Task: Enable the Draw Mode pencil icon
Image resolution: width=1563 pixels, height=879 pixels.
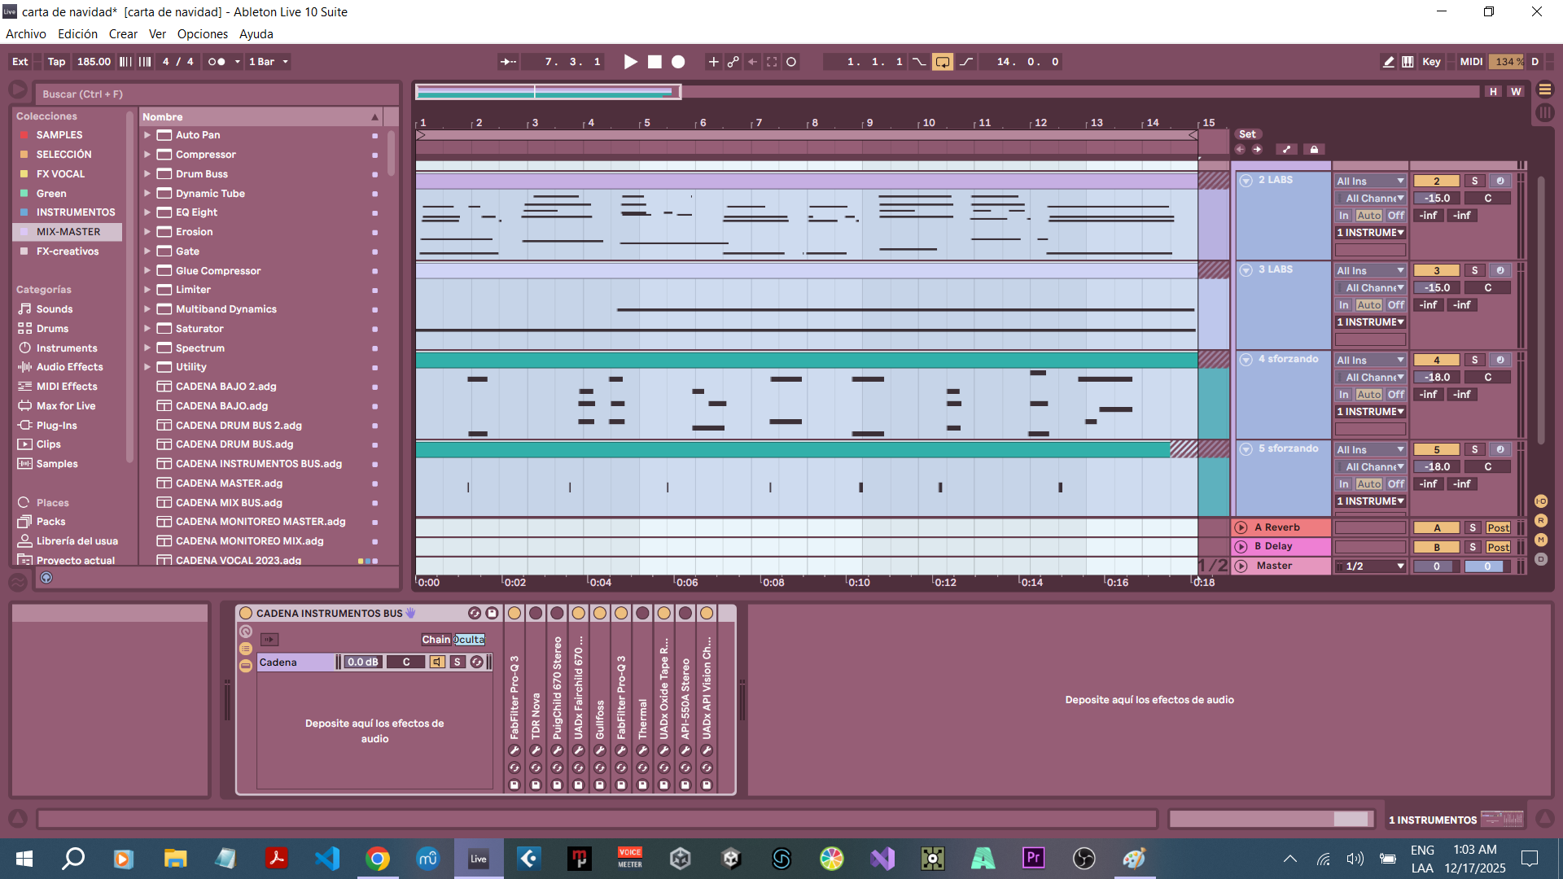Action: pos(1388,62)
